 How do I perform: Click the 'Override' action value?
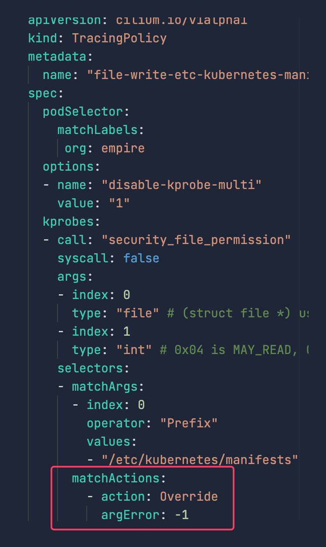(x=189, y=497)
